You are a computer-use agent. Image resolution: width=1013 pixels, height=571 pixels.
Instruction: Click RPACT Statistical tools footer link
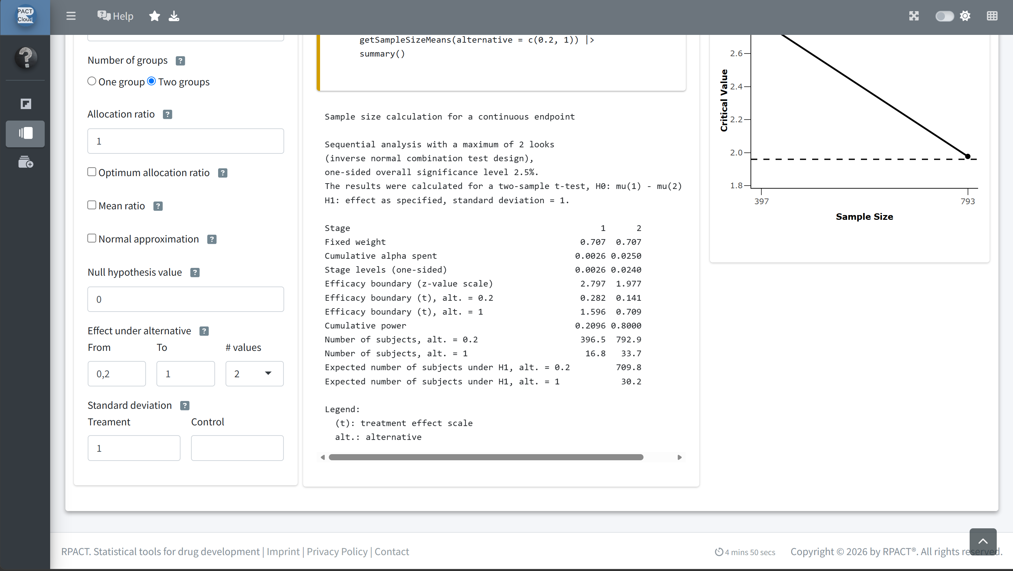click(161, 551)
